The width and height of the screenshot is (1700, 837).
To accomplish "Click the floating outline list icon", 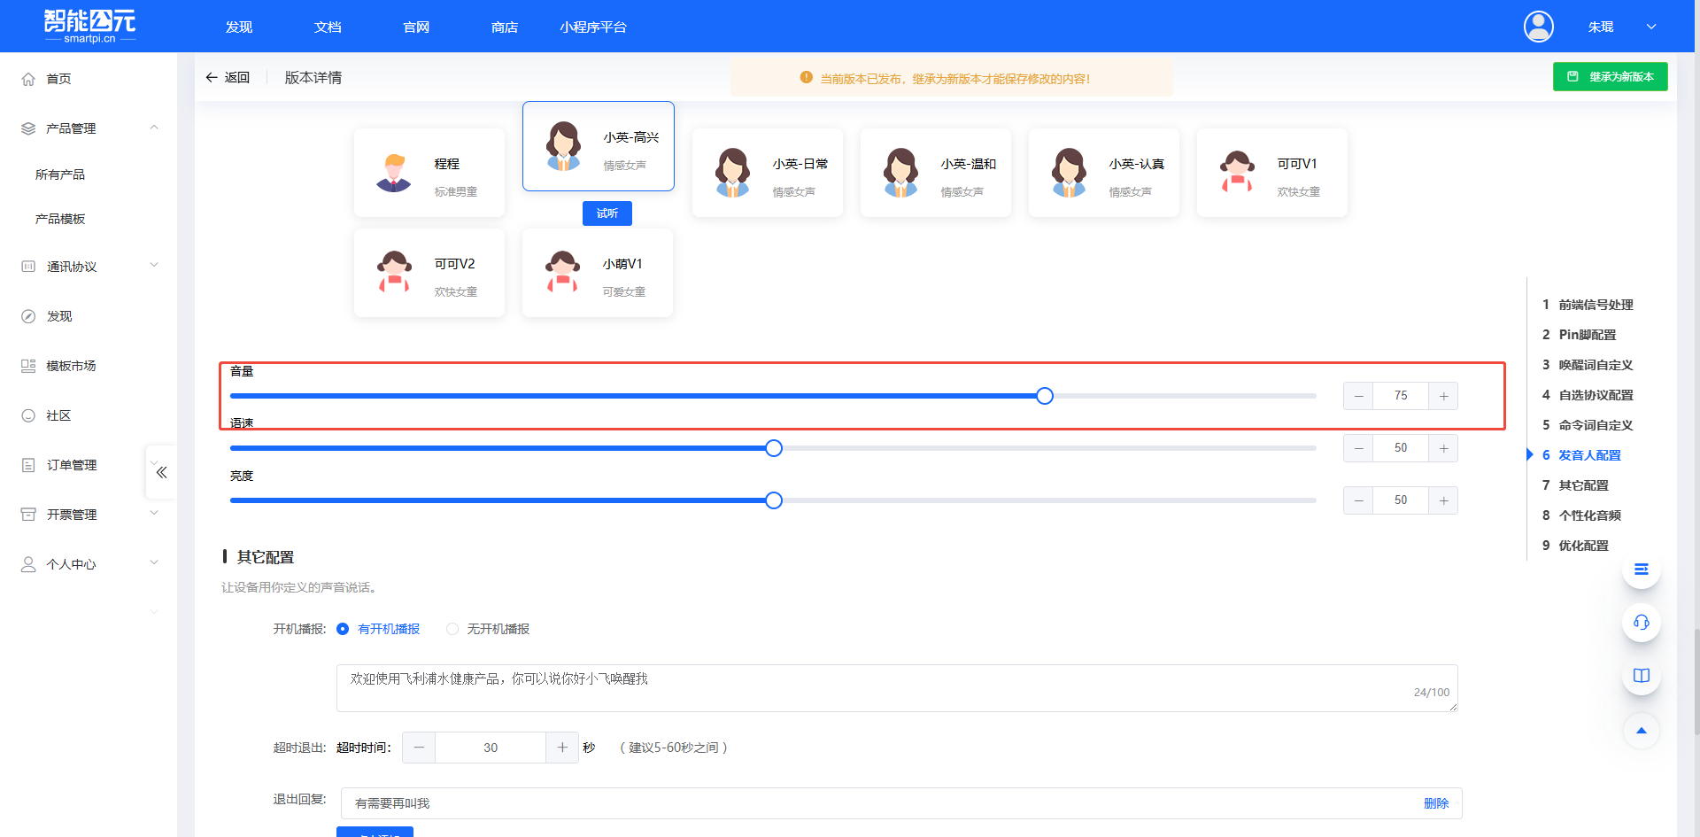I will pyautogui.click(x=1641, y=570).
